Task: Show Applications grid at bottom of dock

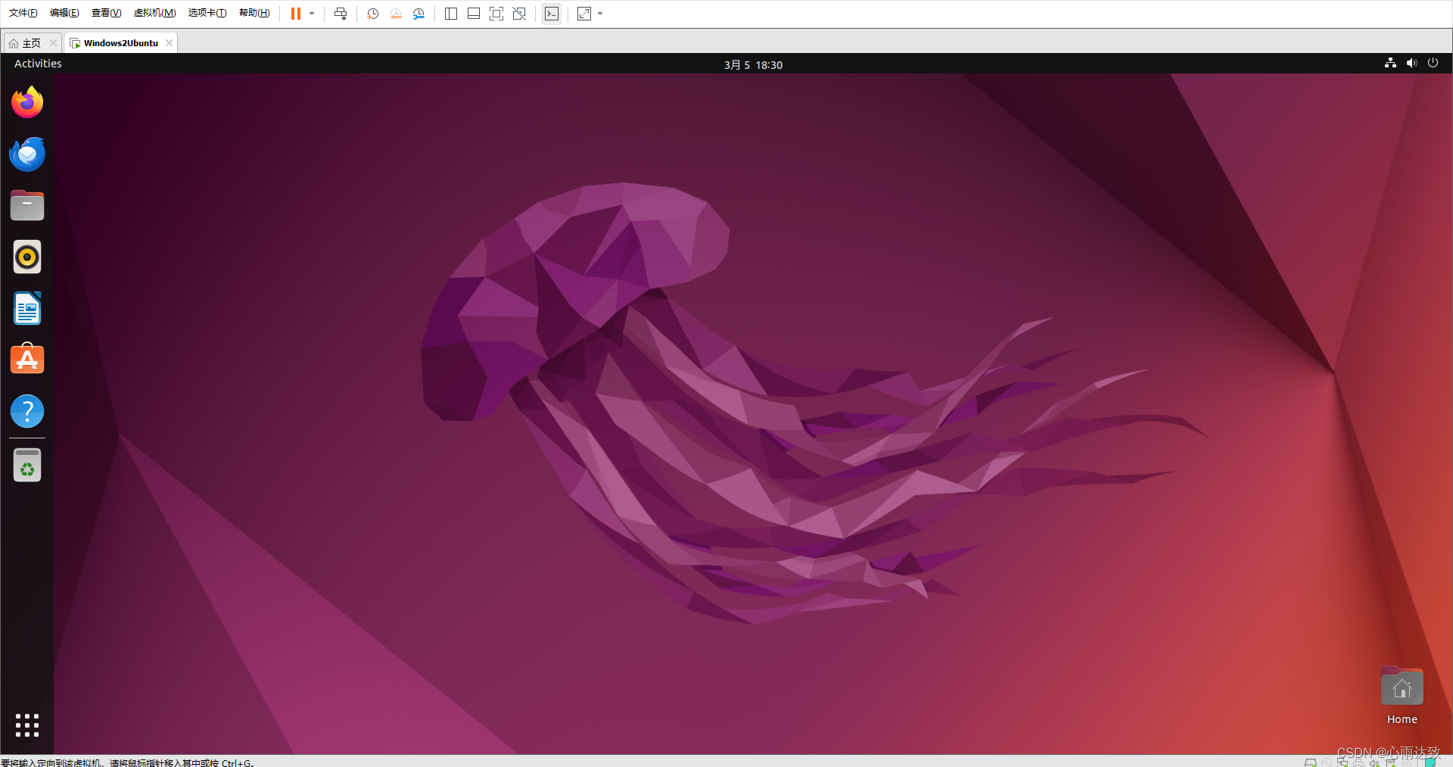Action: [27, 725]
